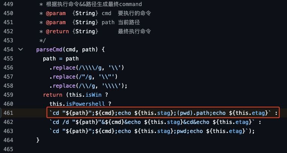This screenshot has width=287, height=153.
Task: Select line number 461
Action: click(8, 113)
